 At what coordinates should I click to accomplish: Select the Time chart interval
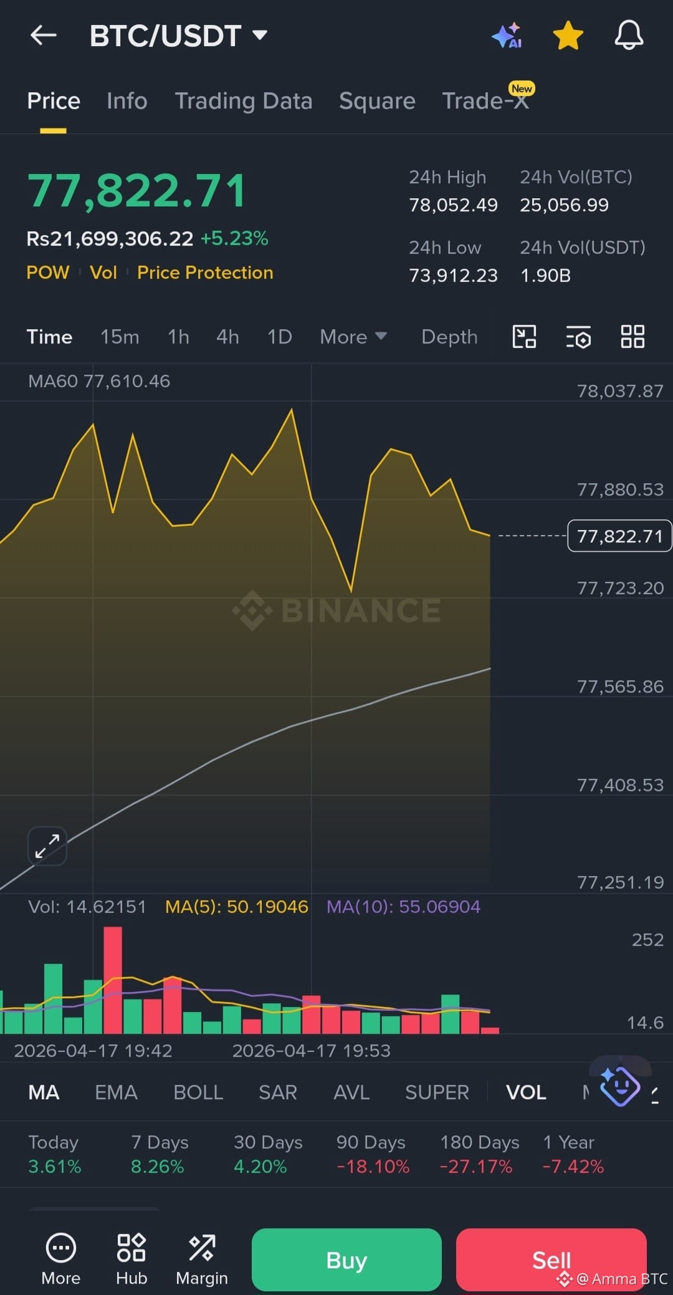pos(49,337)
